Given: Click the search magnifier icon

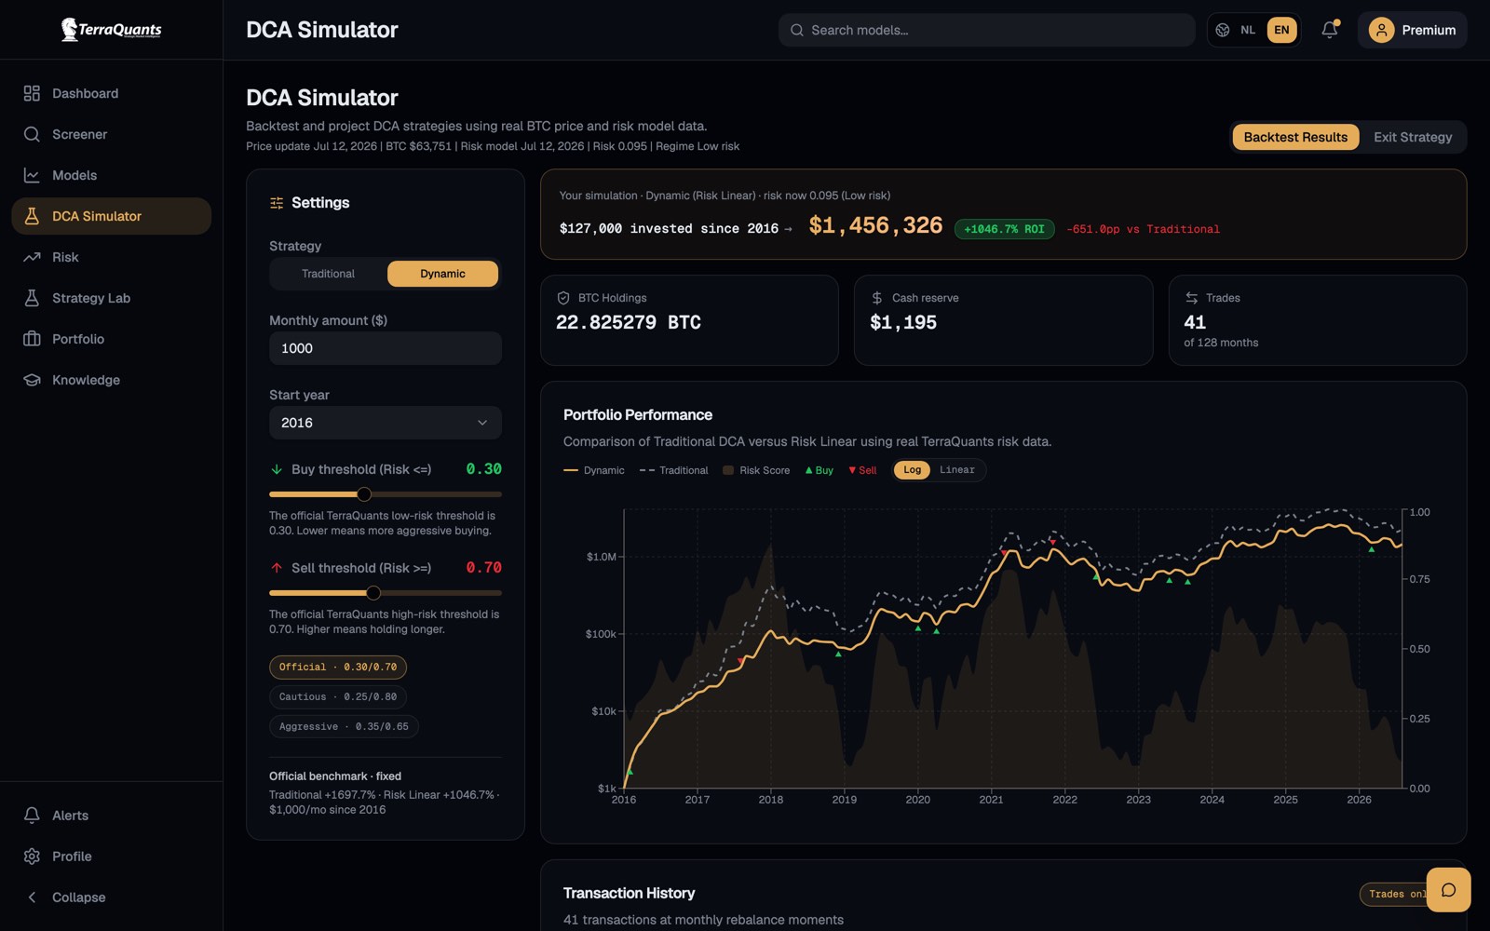Looking at the screenshot, I should (797, 30).
